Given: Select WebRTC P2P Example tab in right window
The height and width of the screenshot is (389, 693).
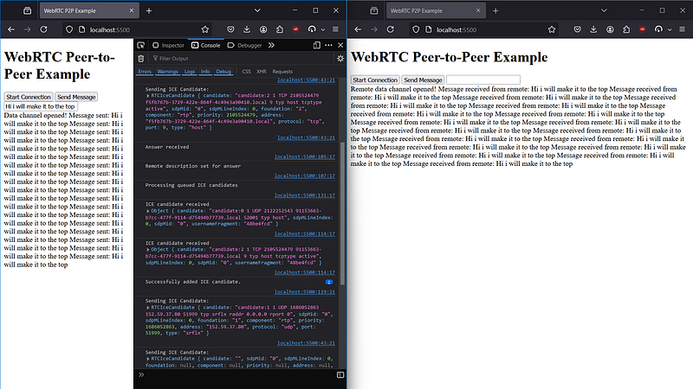Looking at the screenshot, I should 436,10.
